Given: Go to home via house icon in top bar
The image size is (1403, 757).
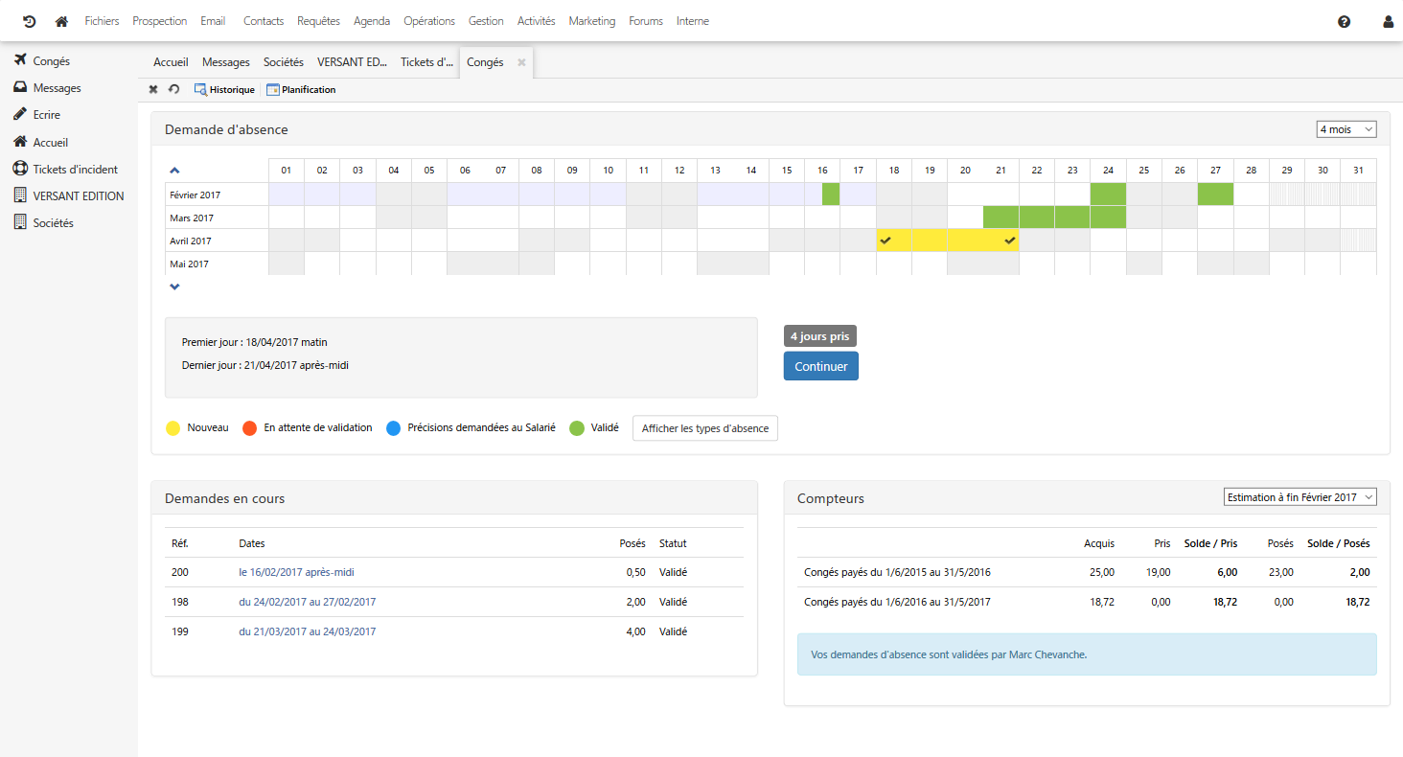Looking at the screenshot, I should pyautogui.click(x=61, y=21).
